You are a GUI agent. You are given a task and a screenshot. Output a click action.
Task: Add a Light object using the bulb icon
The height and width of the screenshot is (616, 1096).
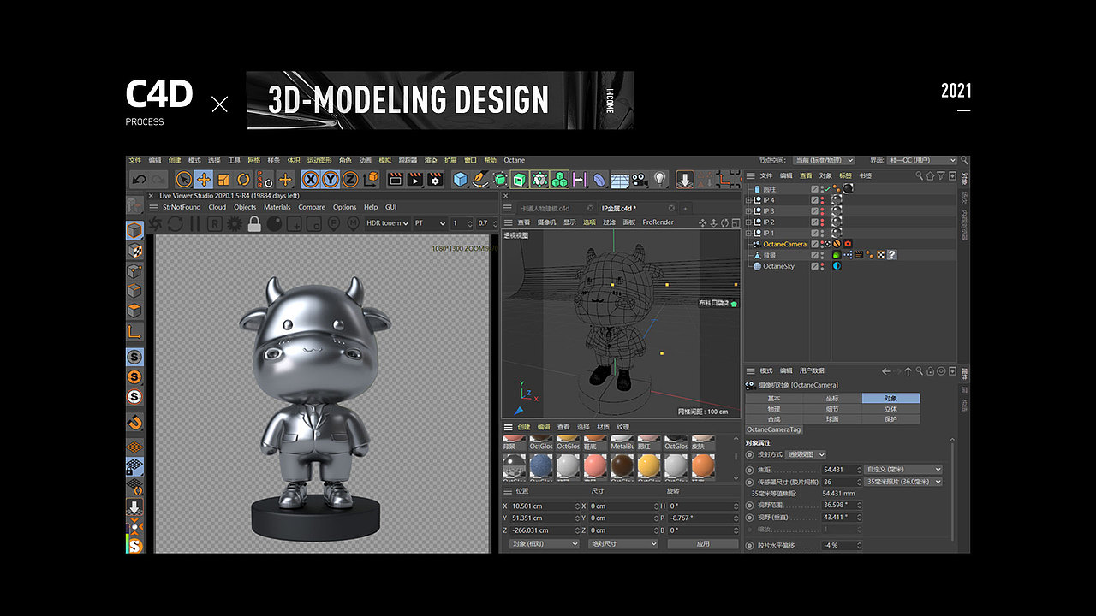[660, 180]
